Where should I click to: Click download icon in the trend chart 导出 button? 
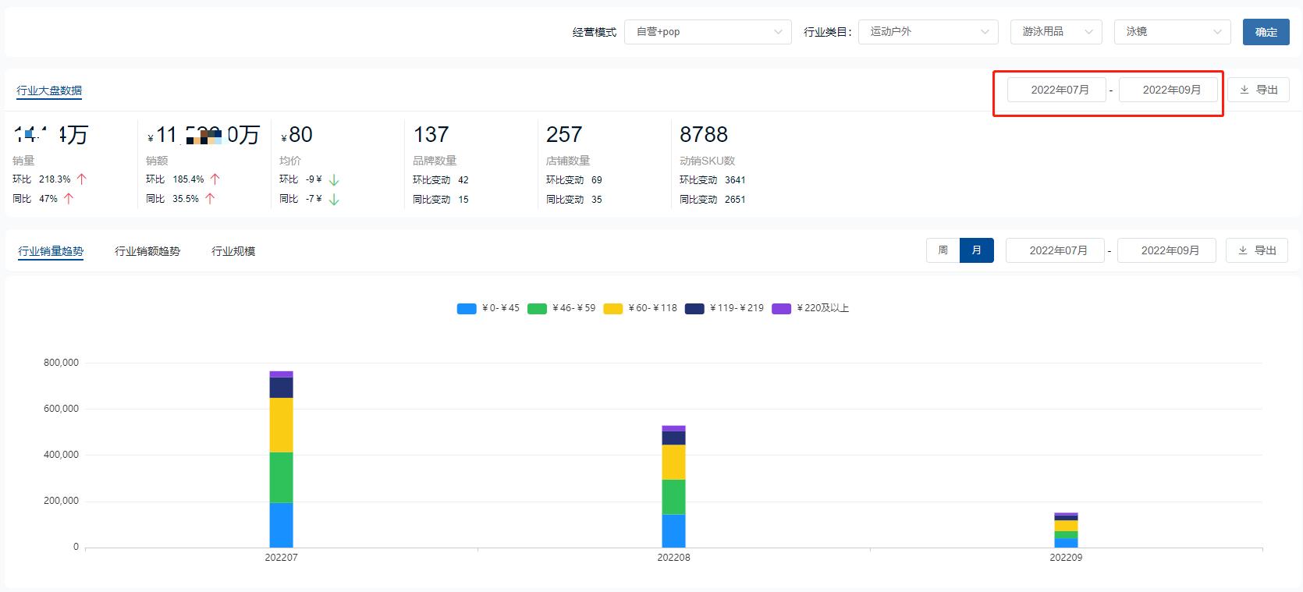point(1243,250)
